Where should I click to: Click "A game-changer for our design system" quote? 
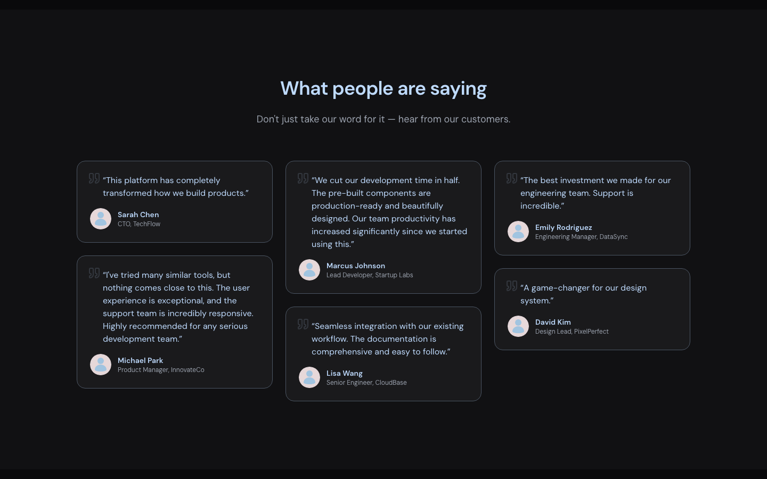coord(583,294)
